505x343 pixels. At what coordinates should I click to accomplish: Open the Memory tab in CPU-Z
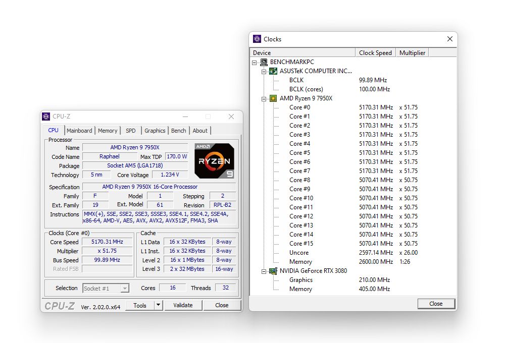(x=108, y=131)
